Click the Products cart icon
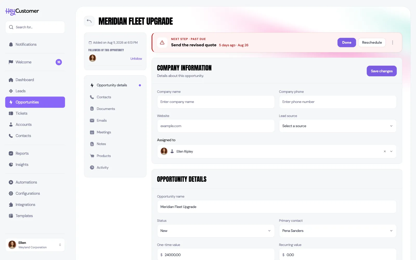This screenshot has width=416, height=260. [92, 156]
